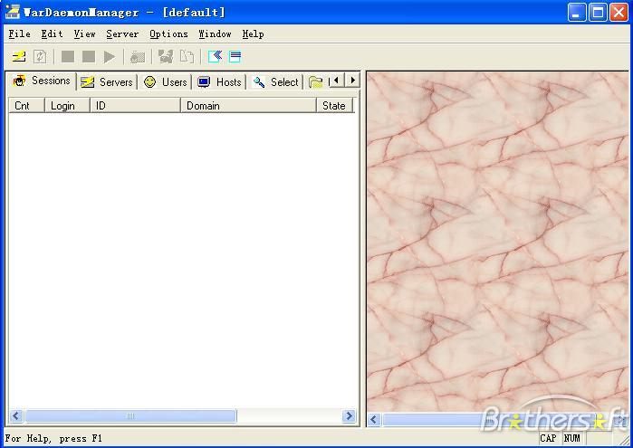The height and width of the screenshot is (448, 633).
Task: Open the Edit menu
Action: pyautogui.click(x=53, y=33)
